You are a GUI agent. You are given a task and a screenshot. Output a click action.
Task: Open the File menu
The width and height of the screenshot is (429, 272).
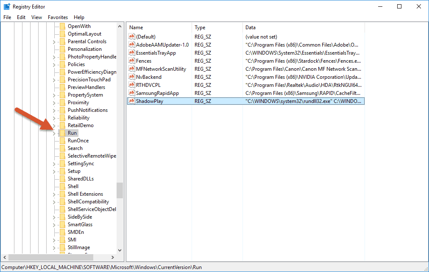(7, 17)
